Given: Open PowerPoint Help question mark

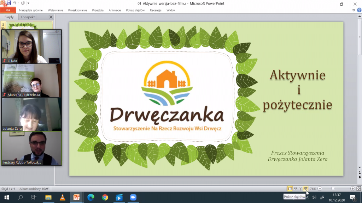Looking at the screenshot, I should [x=359, y=10].
